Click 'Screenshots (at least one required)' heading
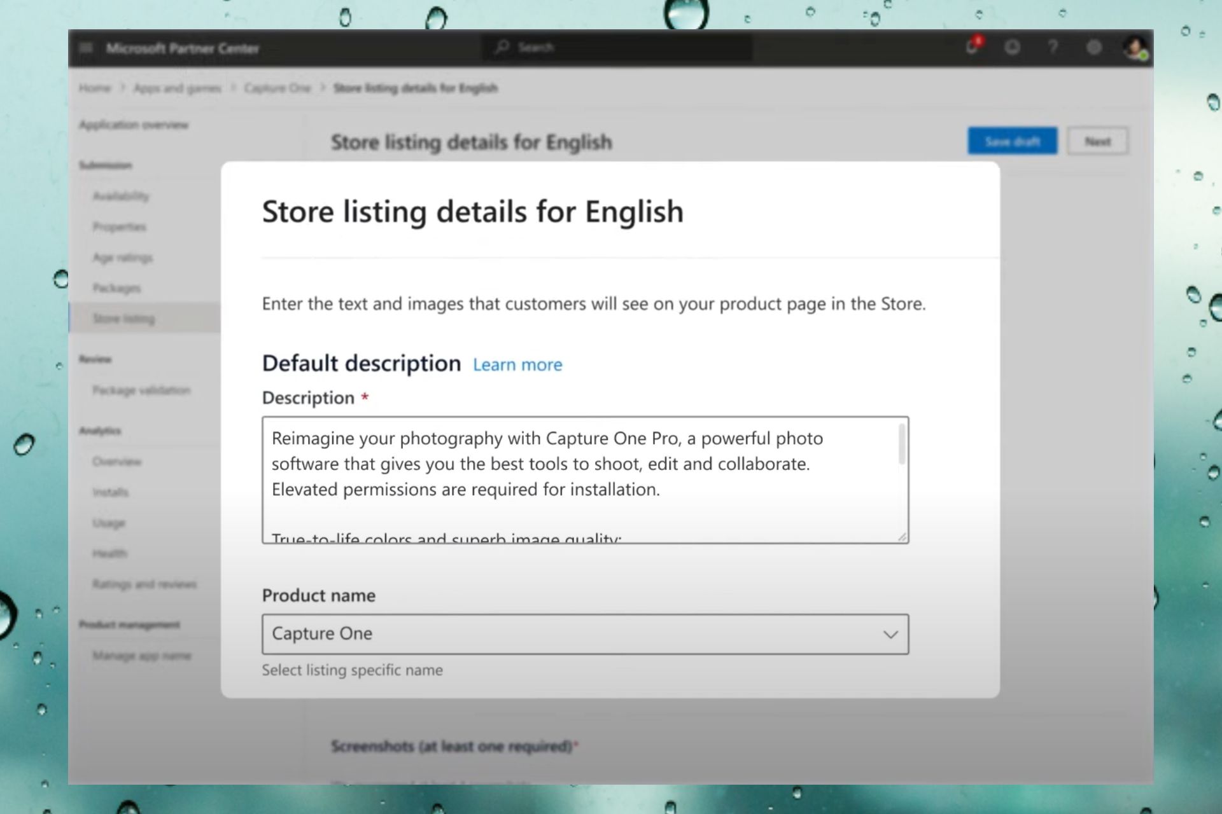The image size is (1222, 814). 454,746
